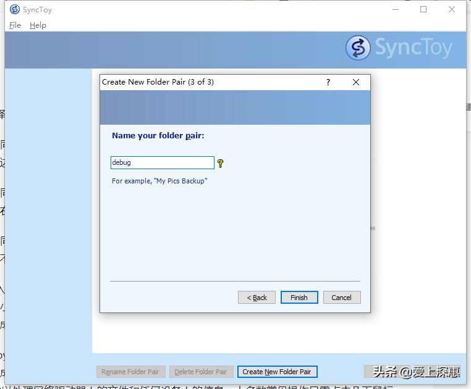
Task: Click into the folder pair name field
Action: tap(163, 162)
